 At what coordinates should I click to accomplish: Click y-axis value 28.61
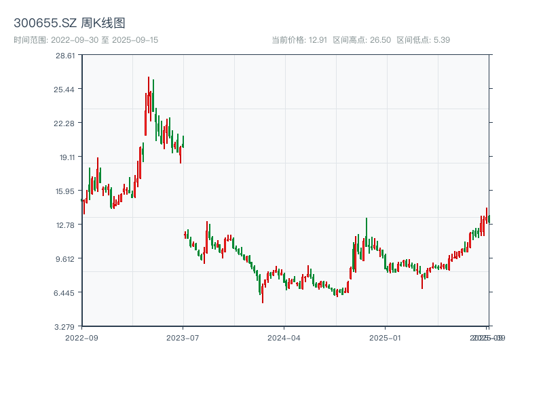click(65, 56)
